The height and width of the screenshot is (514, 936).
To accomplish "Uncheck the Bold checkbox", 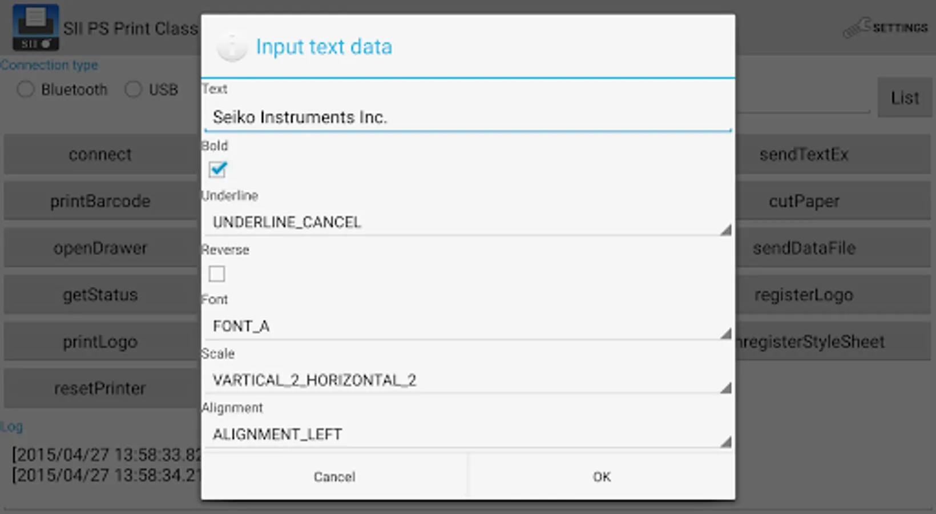I will 217,169.
